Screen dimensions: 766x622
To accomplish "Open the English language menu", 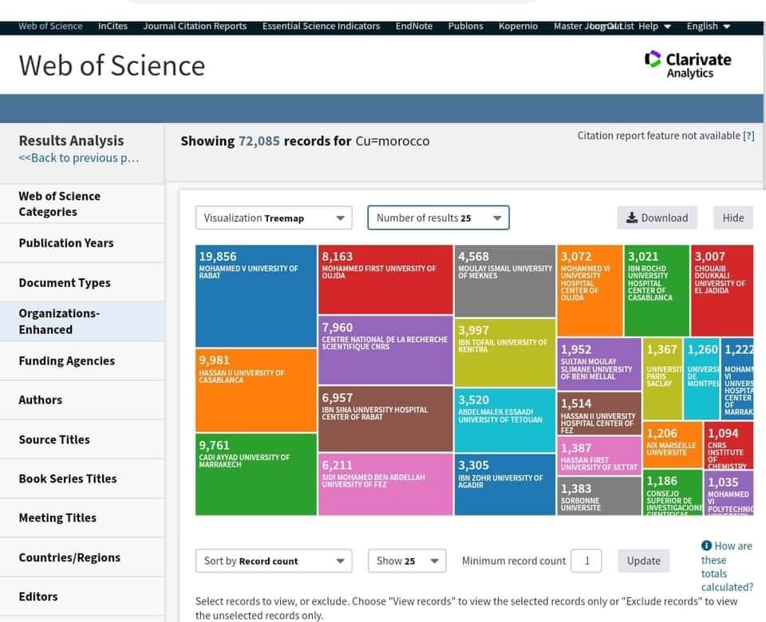I will point(709,26).
